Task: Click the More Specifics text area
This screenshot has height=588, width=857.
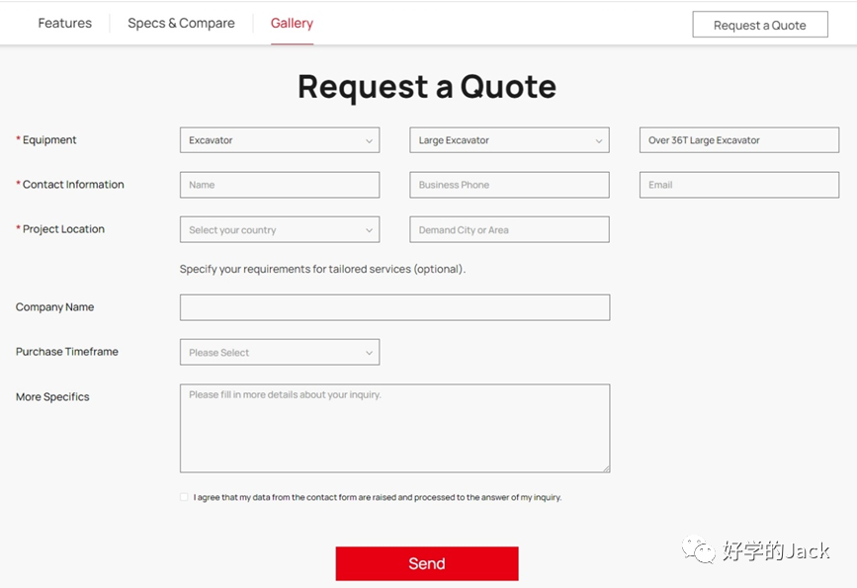Action: tap(394, 429)
